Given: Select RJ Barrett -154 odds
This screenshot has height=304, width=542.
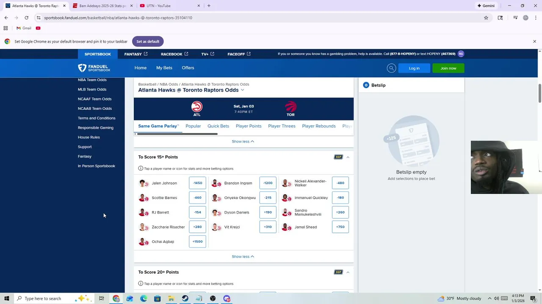Looking at the screenshot, I should coord(197,212).
